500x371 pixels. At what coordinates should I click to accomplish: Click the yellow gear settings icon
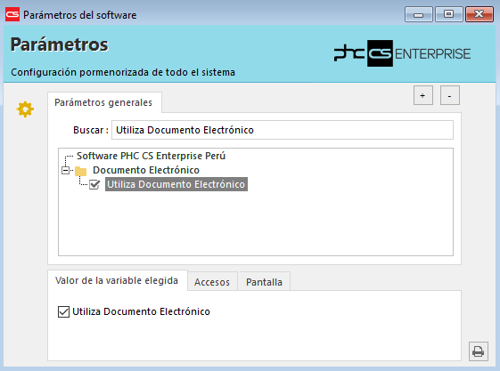click(x=25, y=109)
